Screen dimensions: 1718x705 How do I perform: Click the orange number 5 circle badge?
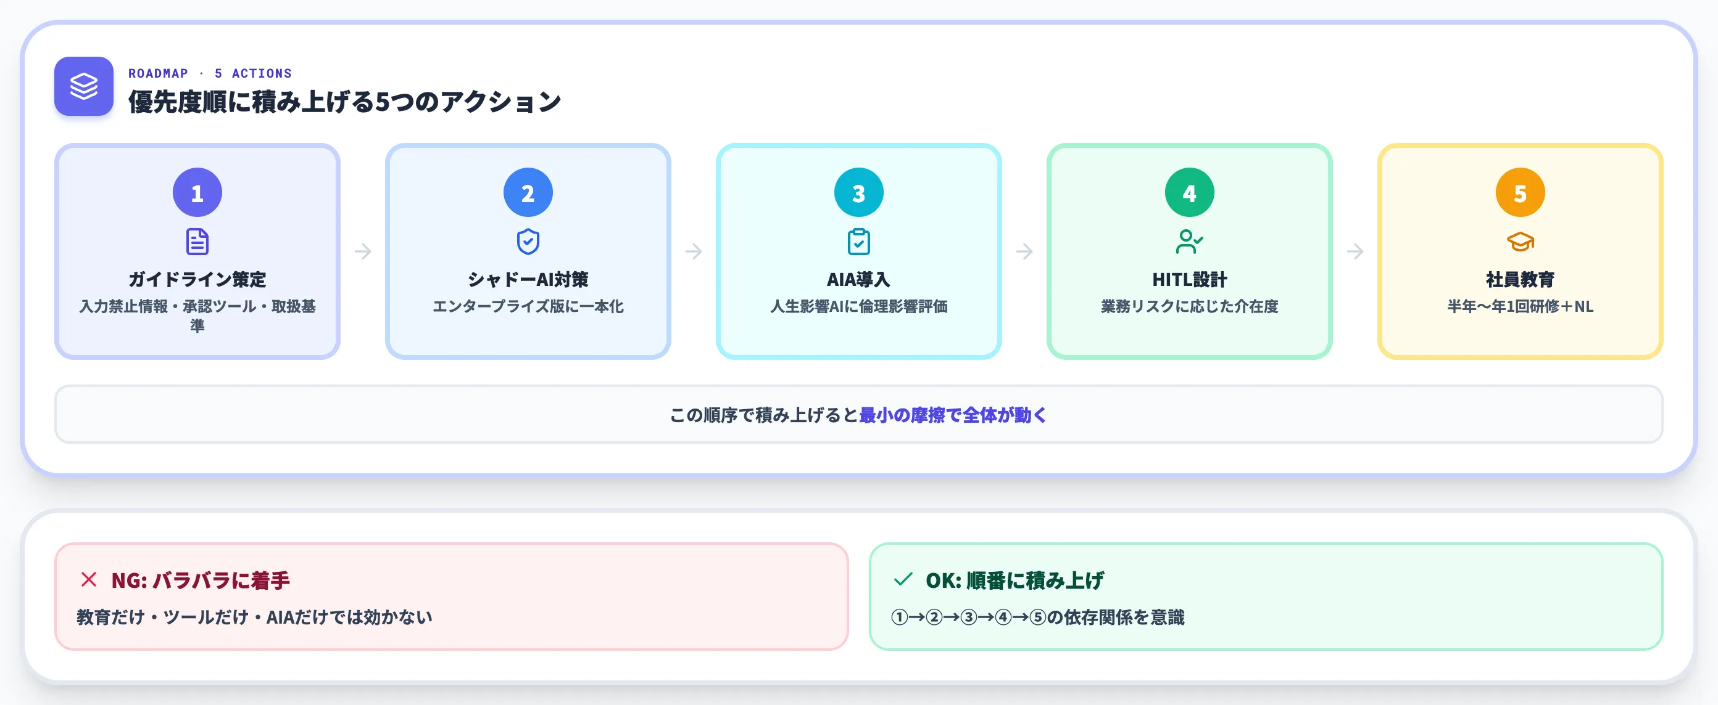pos(1521,192)
